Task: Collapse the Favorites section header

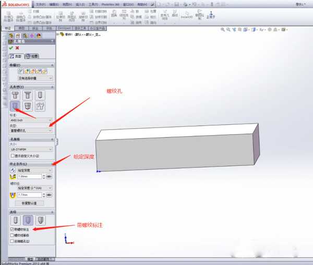Action: point(31,65)
